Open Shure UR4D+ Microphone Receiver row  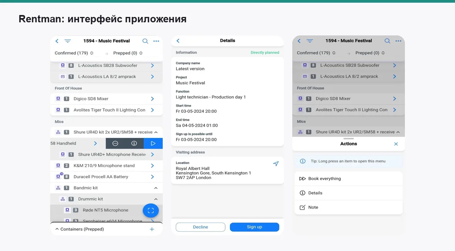coord(106,154)
